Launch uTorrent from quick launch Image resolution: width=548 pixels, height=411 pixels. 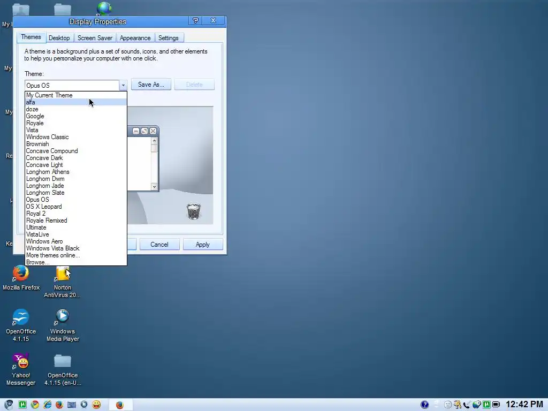tap(22, 405)
